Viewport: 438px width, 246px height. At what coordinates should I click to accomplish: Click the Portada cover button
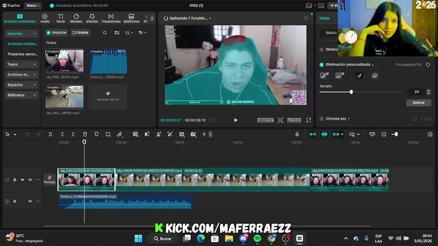click(x=50, y=180)
